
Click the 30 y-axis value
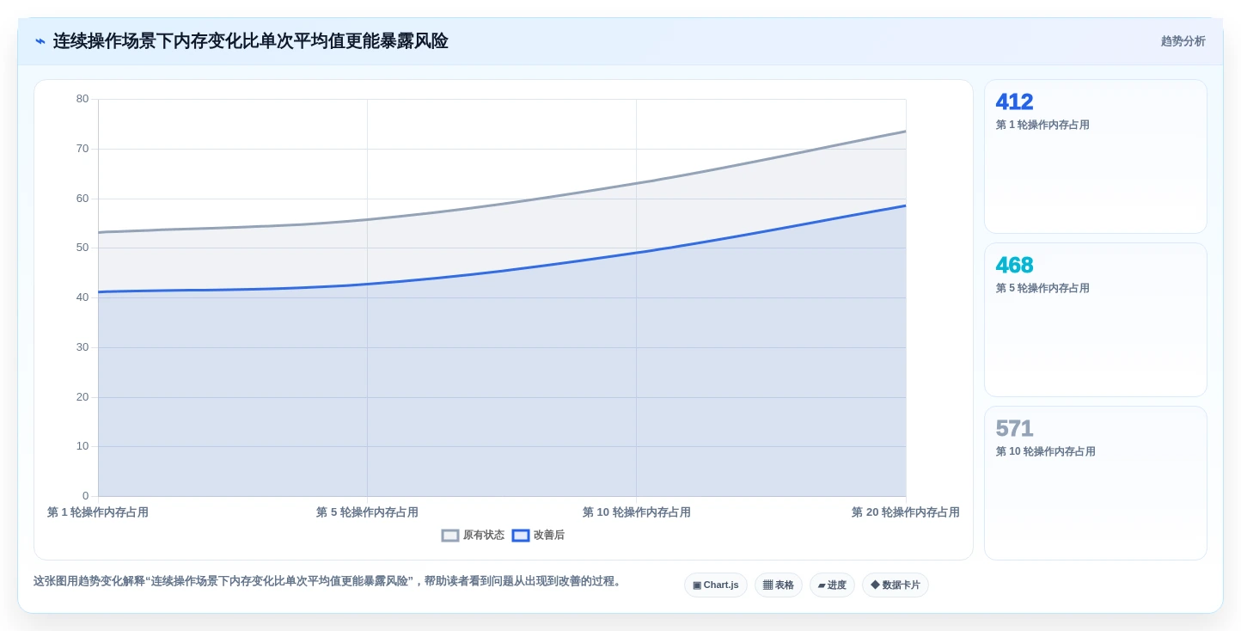pos(83,347)
